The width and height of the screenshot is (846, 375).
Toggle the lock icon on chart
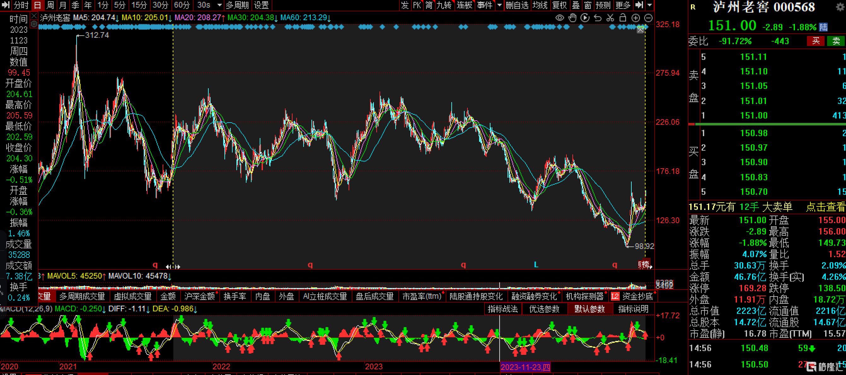pos(623,18)
